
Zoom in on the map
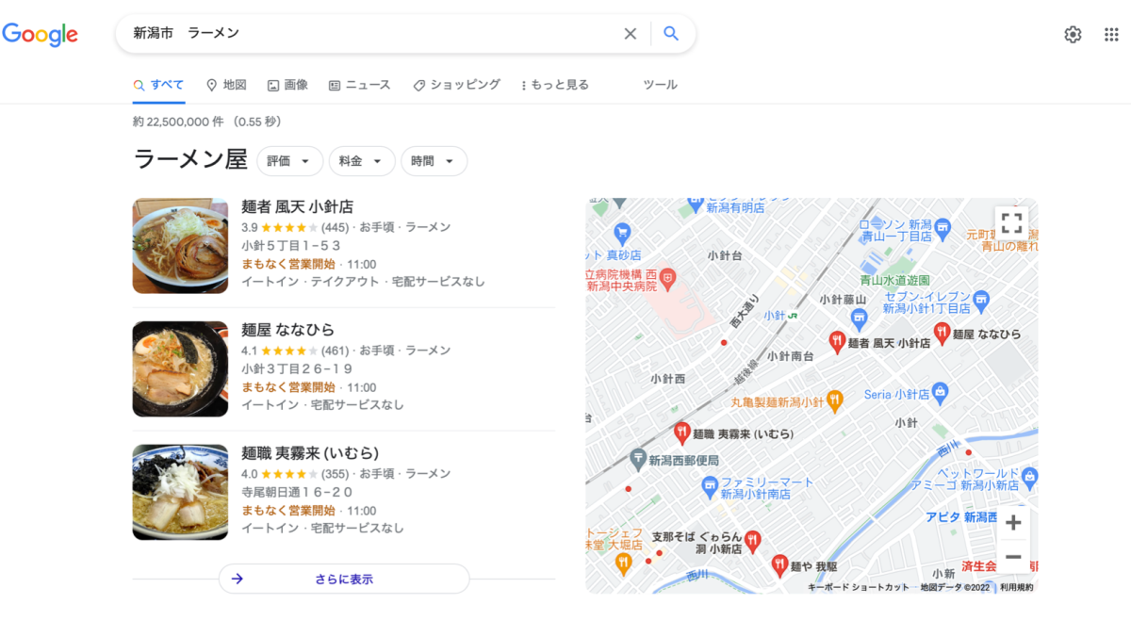tap(1013, 523)
